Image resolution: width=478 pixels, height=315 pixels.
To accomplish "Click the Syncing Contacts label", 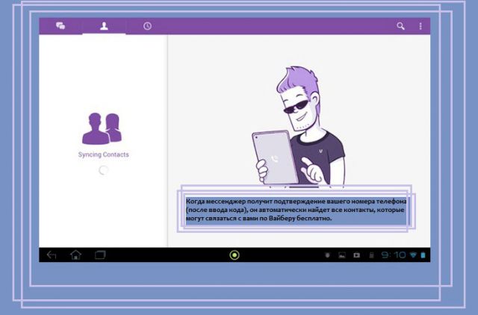I will pos(103,155).
